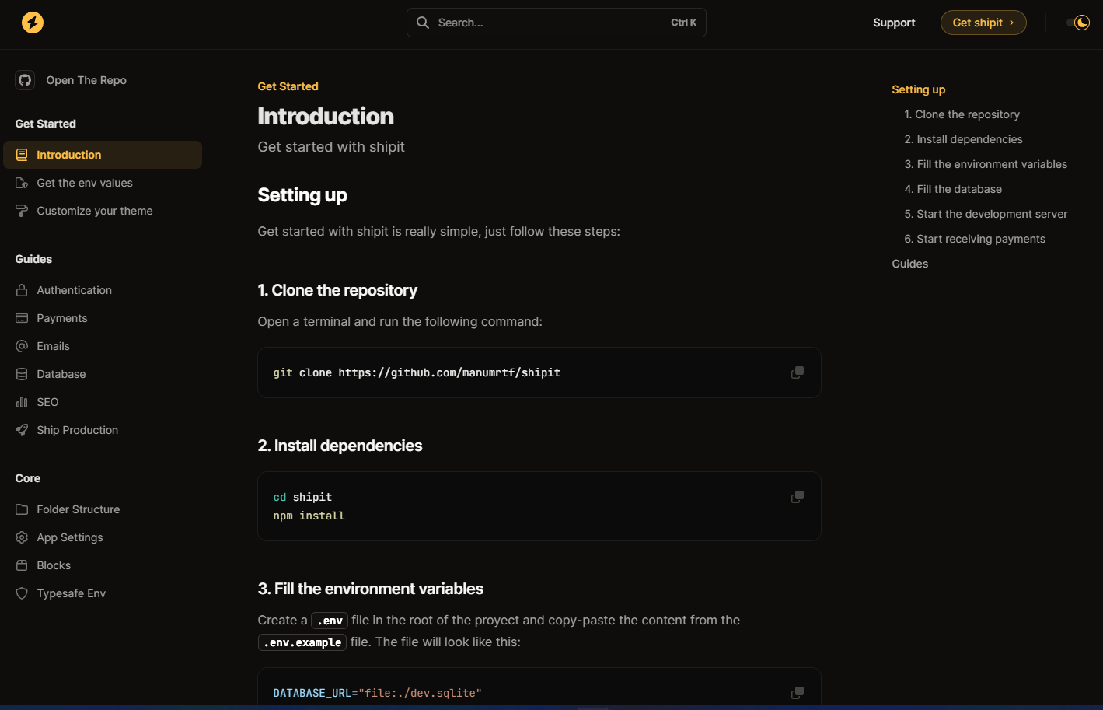Click the database cylinder icon
This screenshot has height=710, width=1103.
(x=22, y=374)
